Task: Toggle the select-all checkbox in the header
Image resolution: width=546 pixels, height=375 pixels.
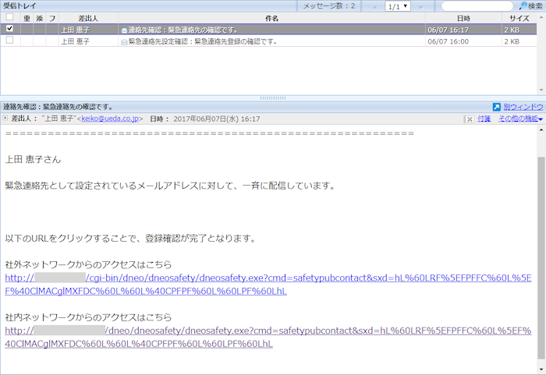Action: point(9,17)
